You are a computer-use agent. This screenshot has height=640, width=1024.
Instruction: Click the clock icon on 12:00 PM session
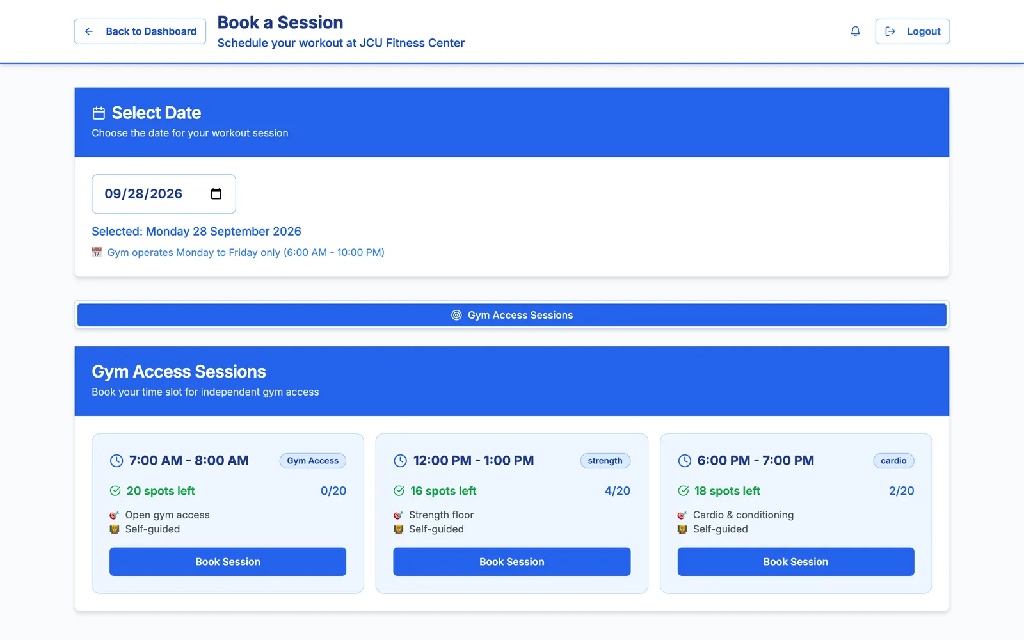tap(400, 461)
